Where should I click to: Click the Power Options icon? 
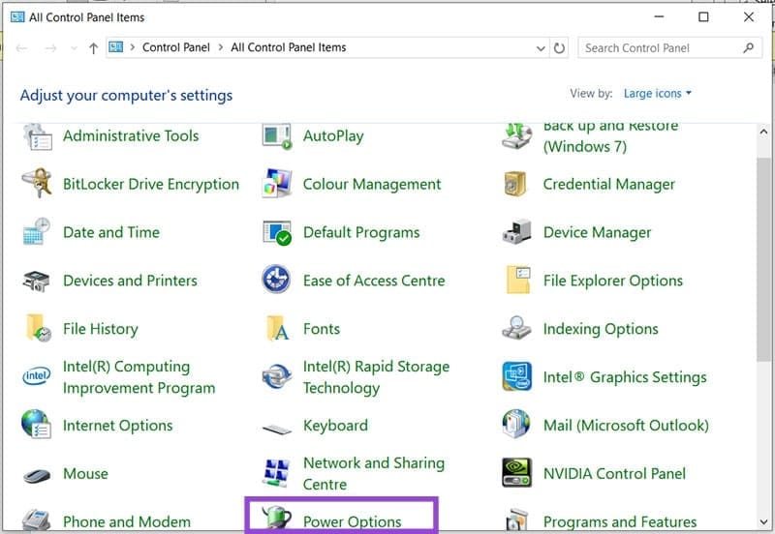tap(277, 520)
